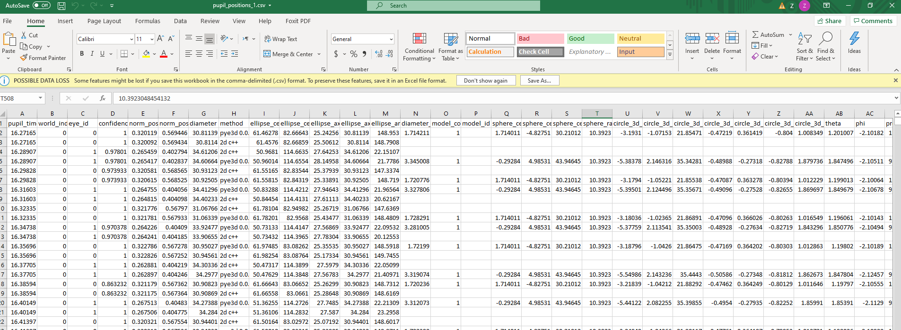Decrease font size with the smaller A icon
This screenshot has height=330, width=901.
pos(171,39)
